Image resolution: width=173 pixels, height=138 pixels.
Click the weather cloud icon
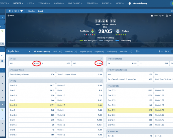[x=152, y=16]
